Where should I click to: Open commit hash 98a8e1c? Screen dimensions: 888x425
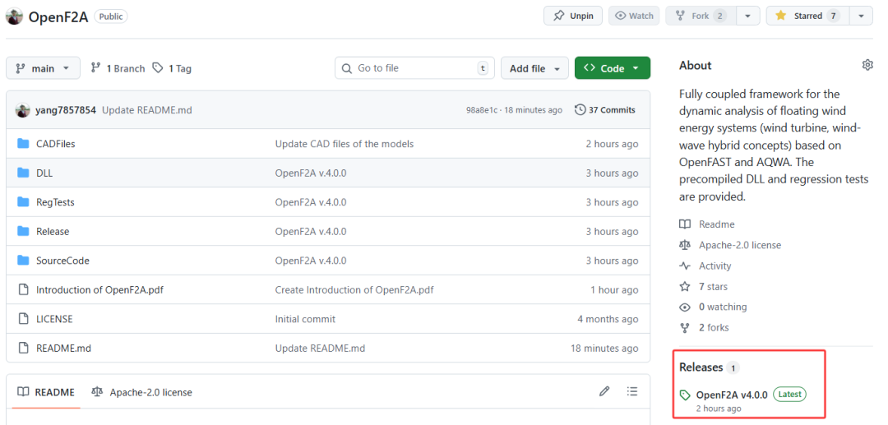pos(481,110)
